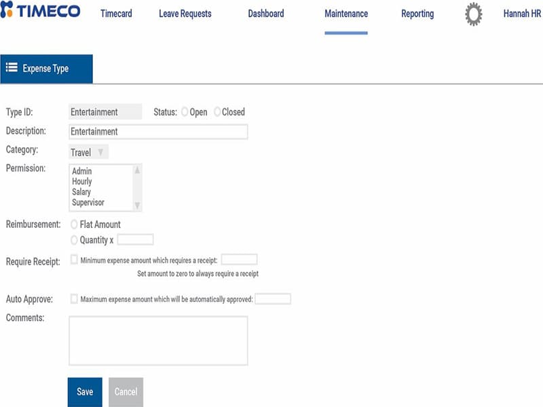Select the Closed status radio button
Screen dimensions: 543x407
tap(217, 112)
